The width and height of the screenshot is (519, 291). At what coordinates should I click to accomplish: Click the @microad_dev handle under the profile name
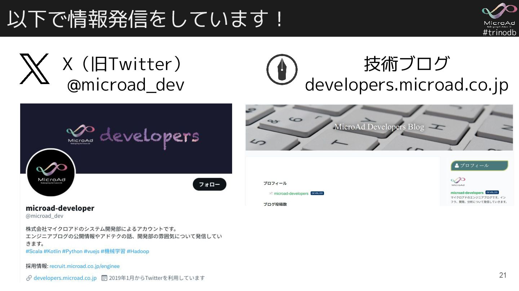44,216
